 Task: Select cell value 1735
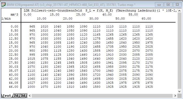pyautogui.click(x=110, y=47)
